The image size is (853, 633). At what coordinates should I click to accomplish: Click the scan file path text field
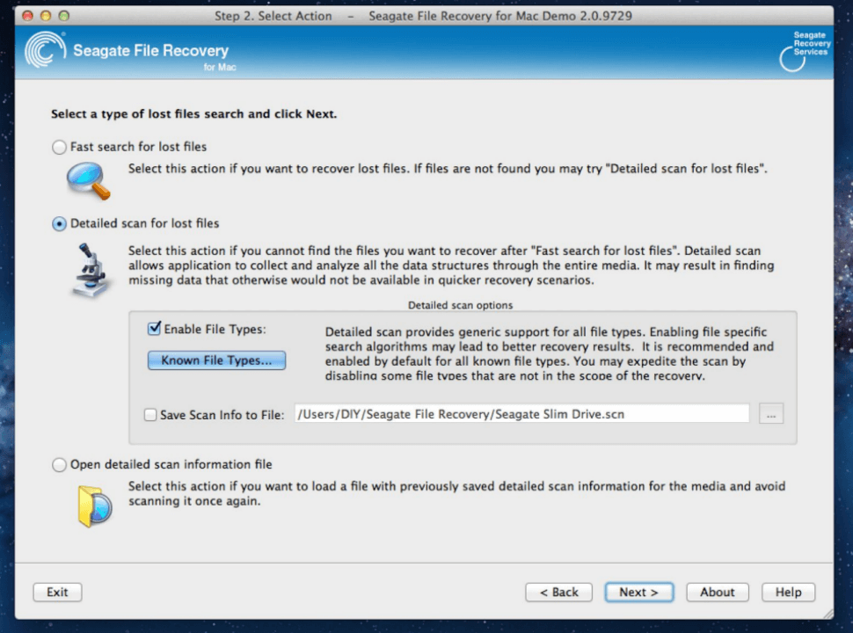click(x=521, y=414)
